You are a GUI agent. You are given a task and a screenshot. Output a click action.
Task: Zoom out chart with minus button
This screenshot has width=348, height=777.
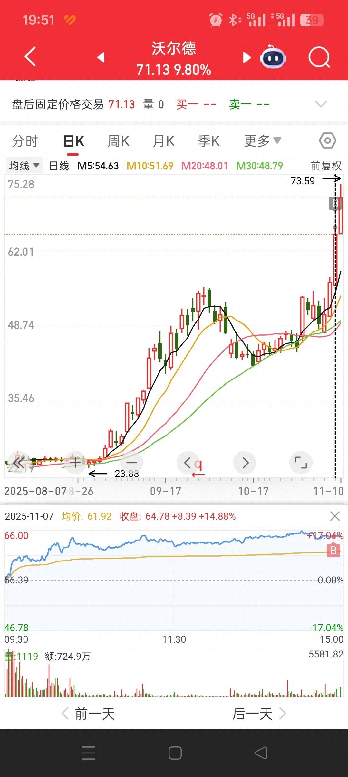point(131,463)
